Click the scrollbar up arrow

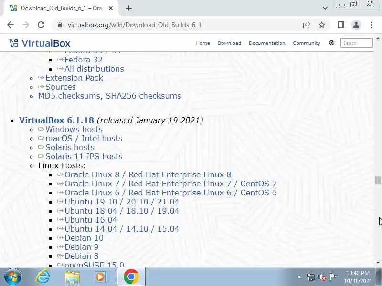[378, 39]
